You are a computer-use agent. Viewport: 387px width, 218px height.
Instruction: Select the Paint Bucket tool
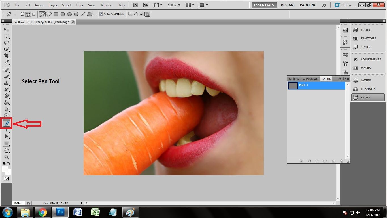click(x=7, y=102)
